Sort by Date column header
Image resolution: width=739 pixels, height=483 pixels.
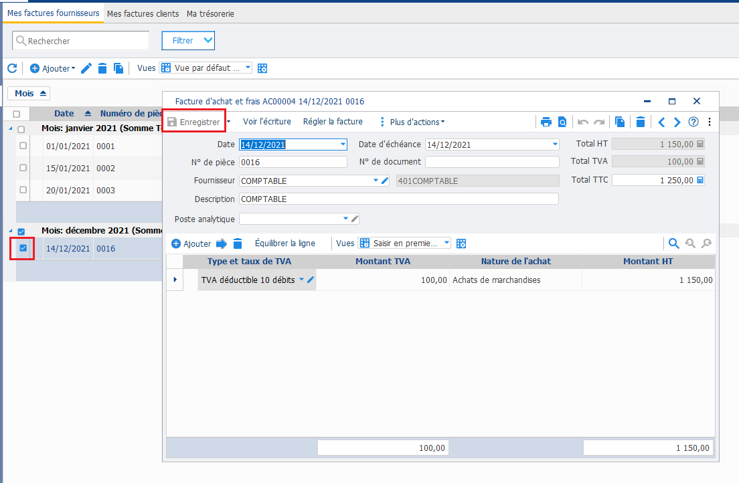[x=64, y=114]
